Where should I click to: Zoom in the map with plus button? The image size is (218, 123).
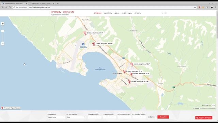pos(3,24)
